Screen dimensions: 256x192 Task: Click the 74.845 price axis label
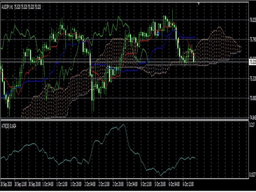point(253,117)
